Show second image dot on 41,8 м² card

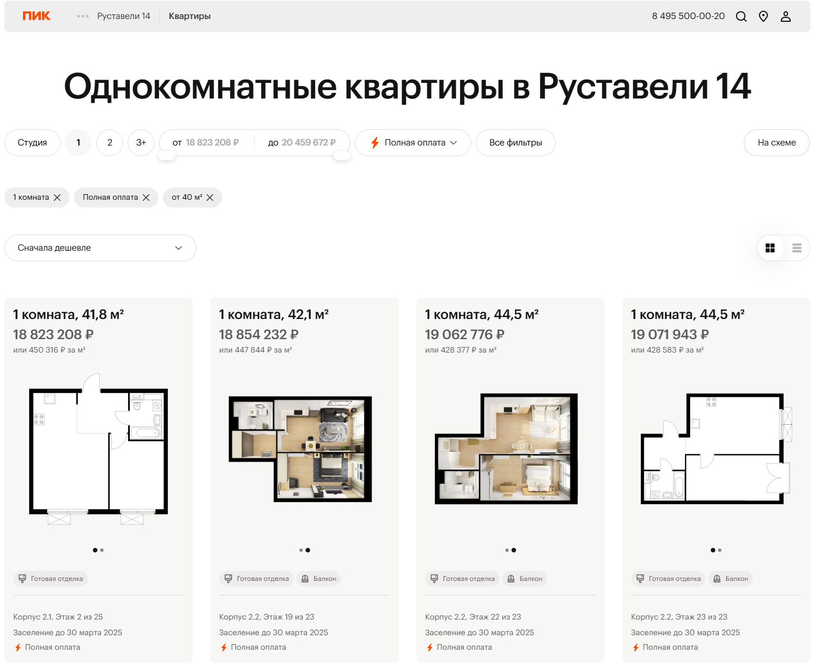click(102, 550)
